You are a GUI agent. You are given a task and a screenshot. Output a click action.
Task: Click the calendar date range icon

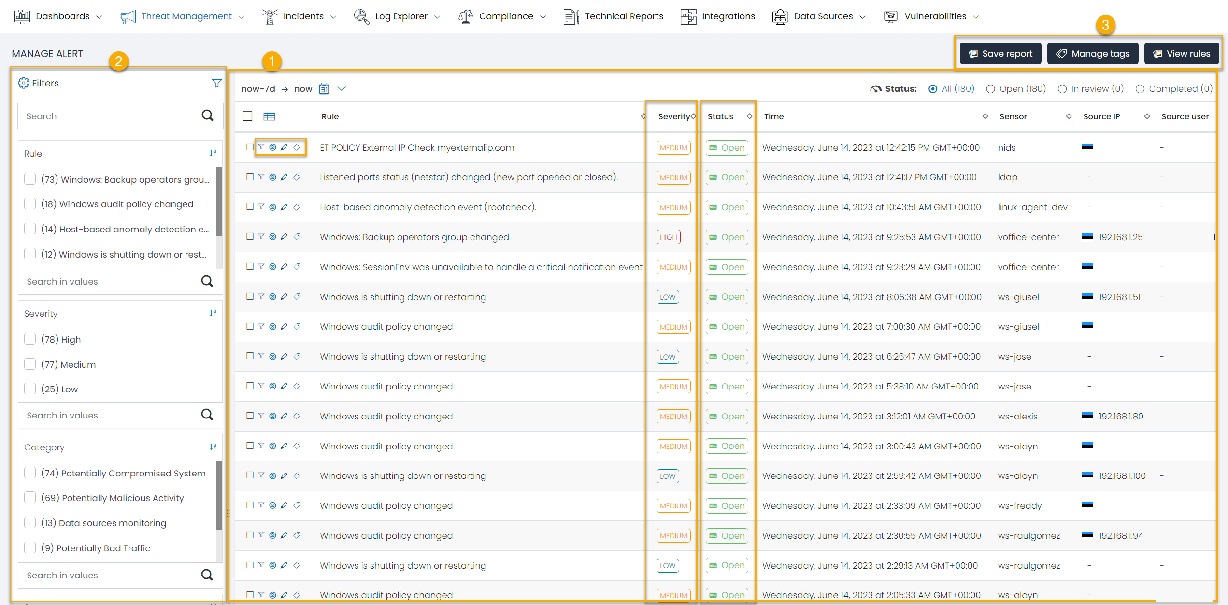tap(324, 89)
